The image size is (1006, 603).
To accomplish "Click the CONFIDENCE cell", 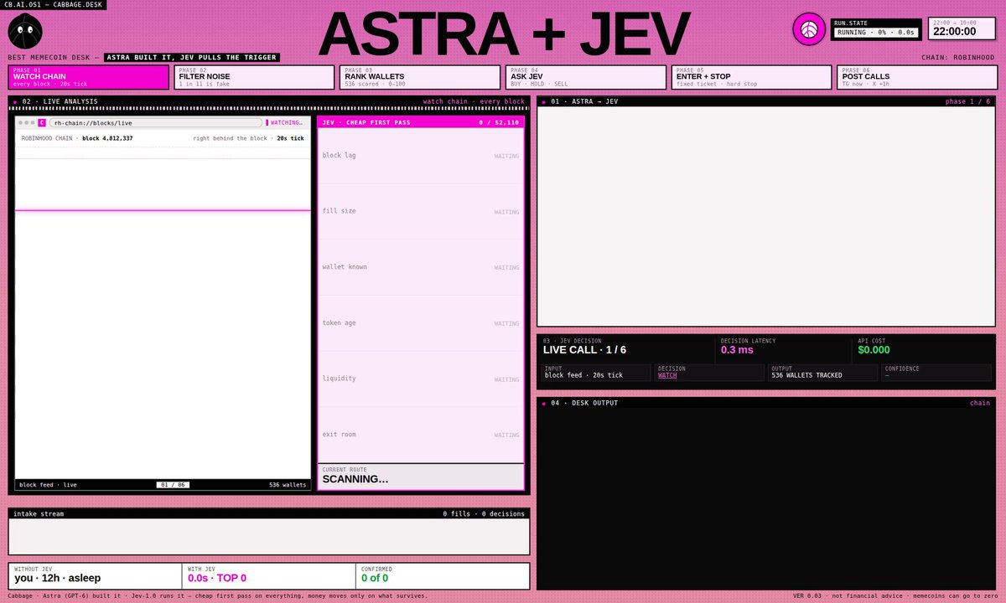I will coord(936,373).
